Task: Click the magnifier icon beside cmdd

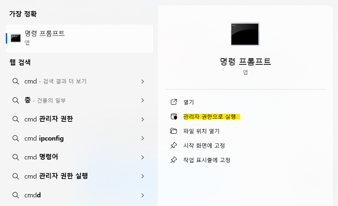Action: click(16, 195)
